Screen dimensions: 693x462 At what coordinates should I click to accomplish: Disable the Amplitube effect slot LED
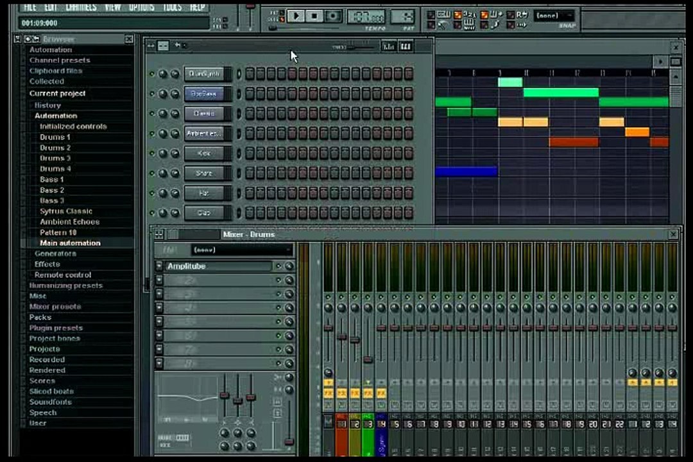(278, 266)
